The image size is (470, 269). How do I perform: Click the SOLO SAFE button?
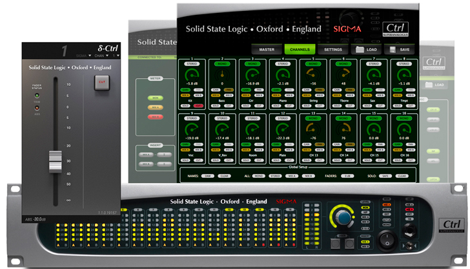[385, 176]
